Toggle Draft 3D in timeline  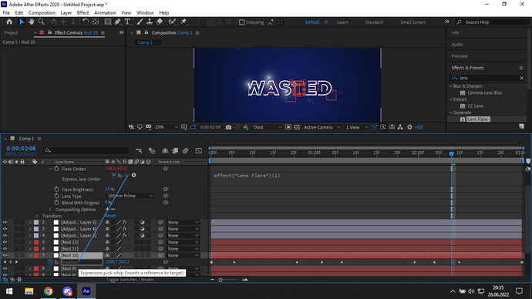click(x=152, y=150)
